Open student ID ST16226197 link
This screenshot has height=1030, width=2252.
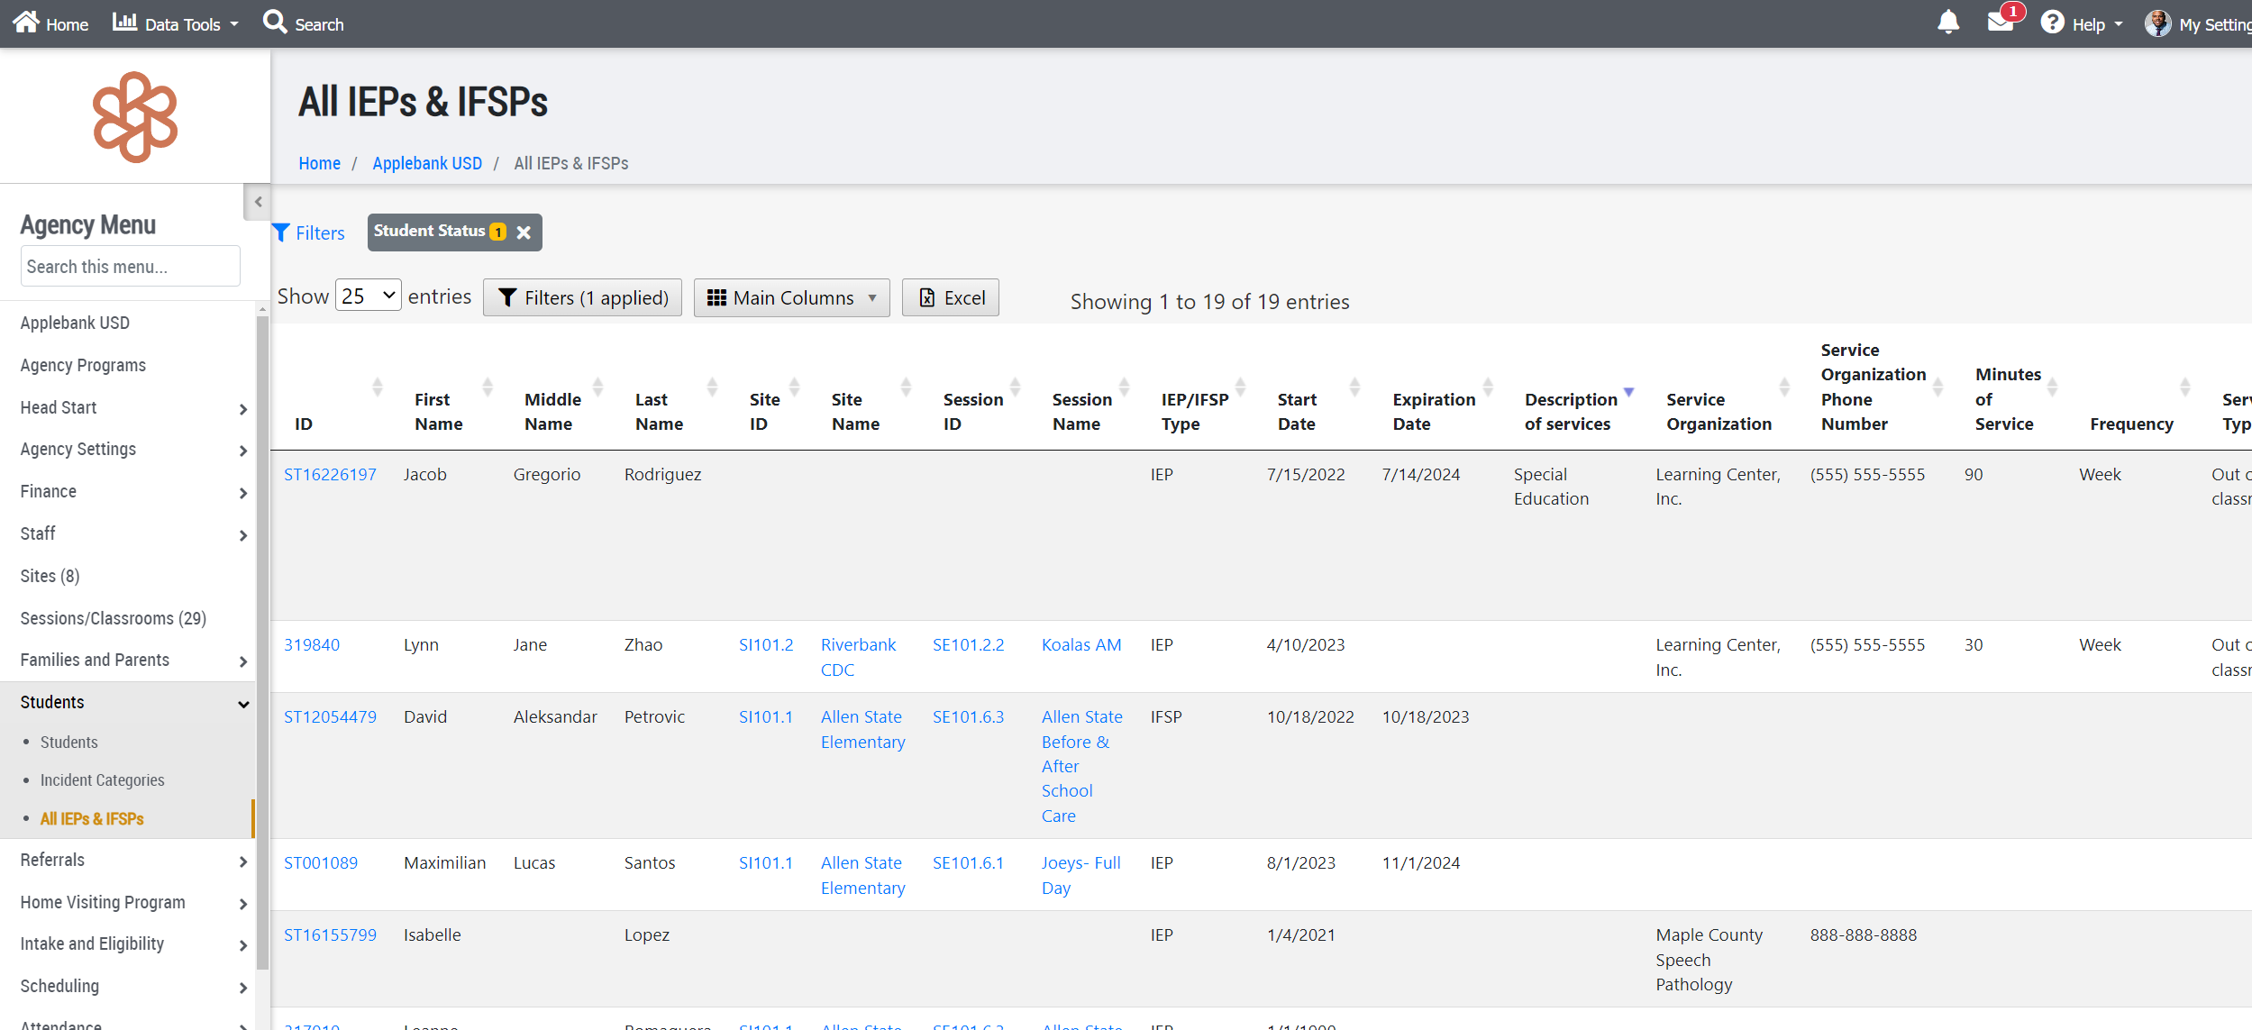[x=330, y=474]
